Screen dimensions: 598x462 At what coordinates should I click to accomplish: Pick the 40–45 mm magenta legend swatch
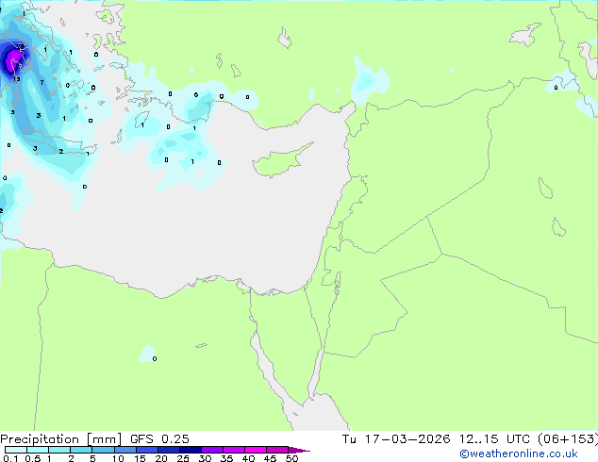(x=256, y=450)
